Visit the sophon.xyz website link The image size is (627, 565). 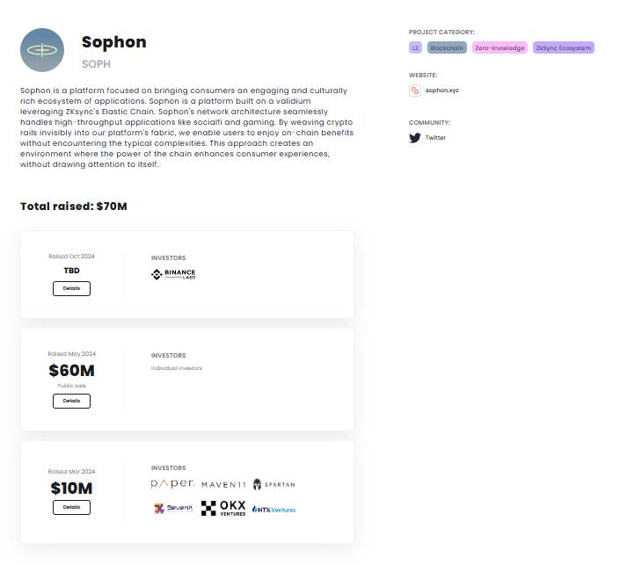[441, 91]
